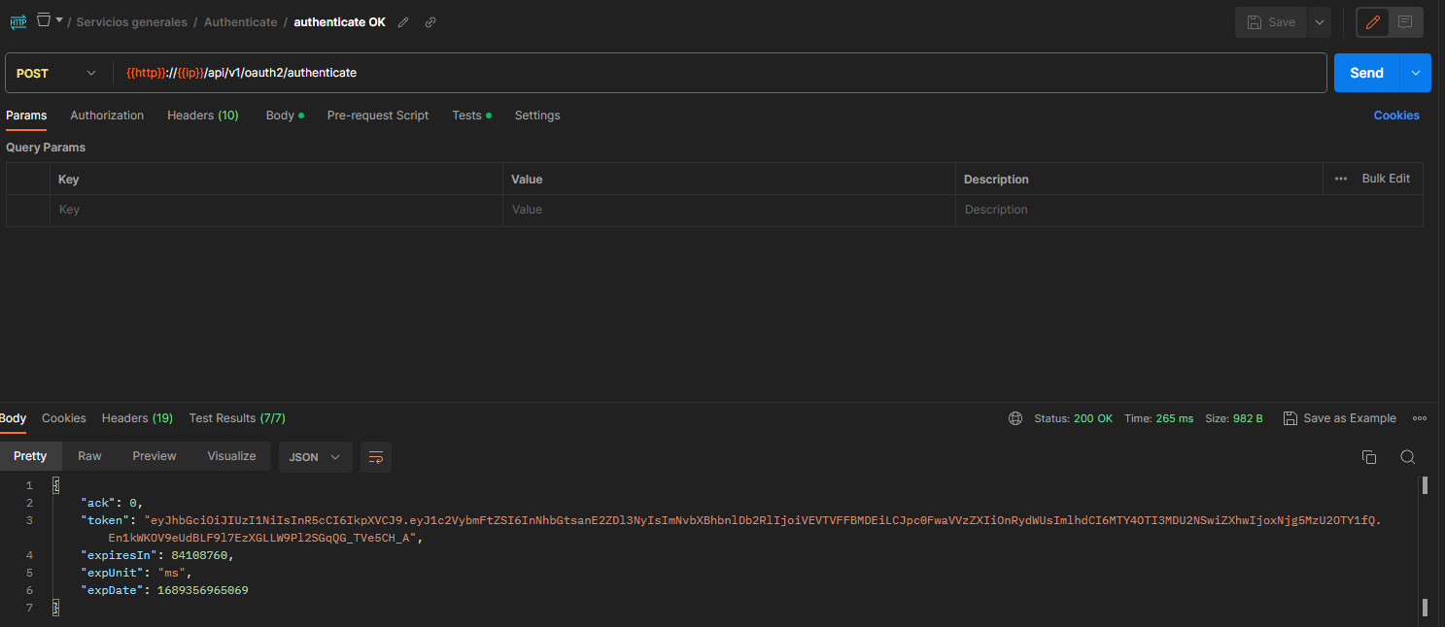Screen dimensions: 1445x627
Task: Click Bulk Edit for query params
Action: pyautogui.click(x=1386, y=179)
